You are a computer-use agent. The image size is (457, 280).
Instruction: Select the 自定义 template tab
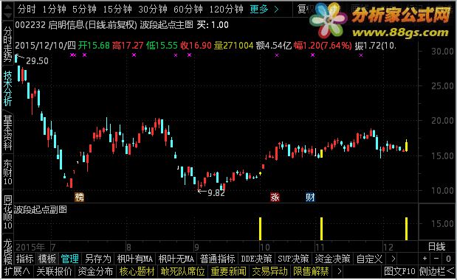[x=369, y=259]
